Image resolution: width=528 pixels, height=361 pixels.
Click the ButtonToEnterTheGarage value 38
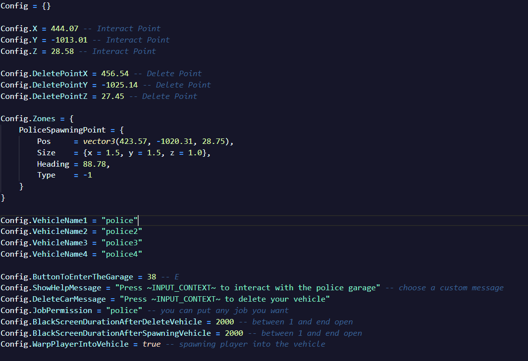(152, 276)
